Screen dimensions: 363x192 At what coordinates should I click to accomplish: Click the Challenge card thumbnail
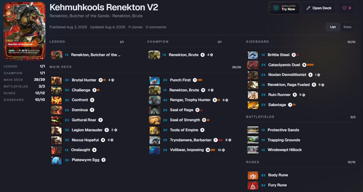click(57, 90)
